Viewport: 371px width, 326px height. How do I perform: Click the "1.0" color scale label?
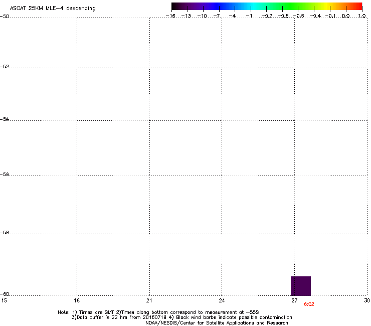pos(362,16)
